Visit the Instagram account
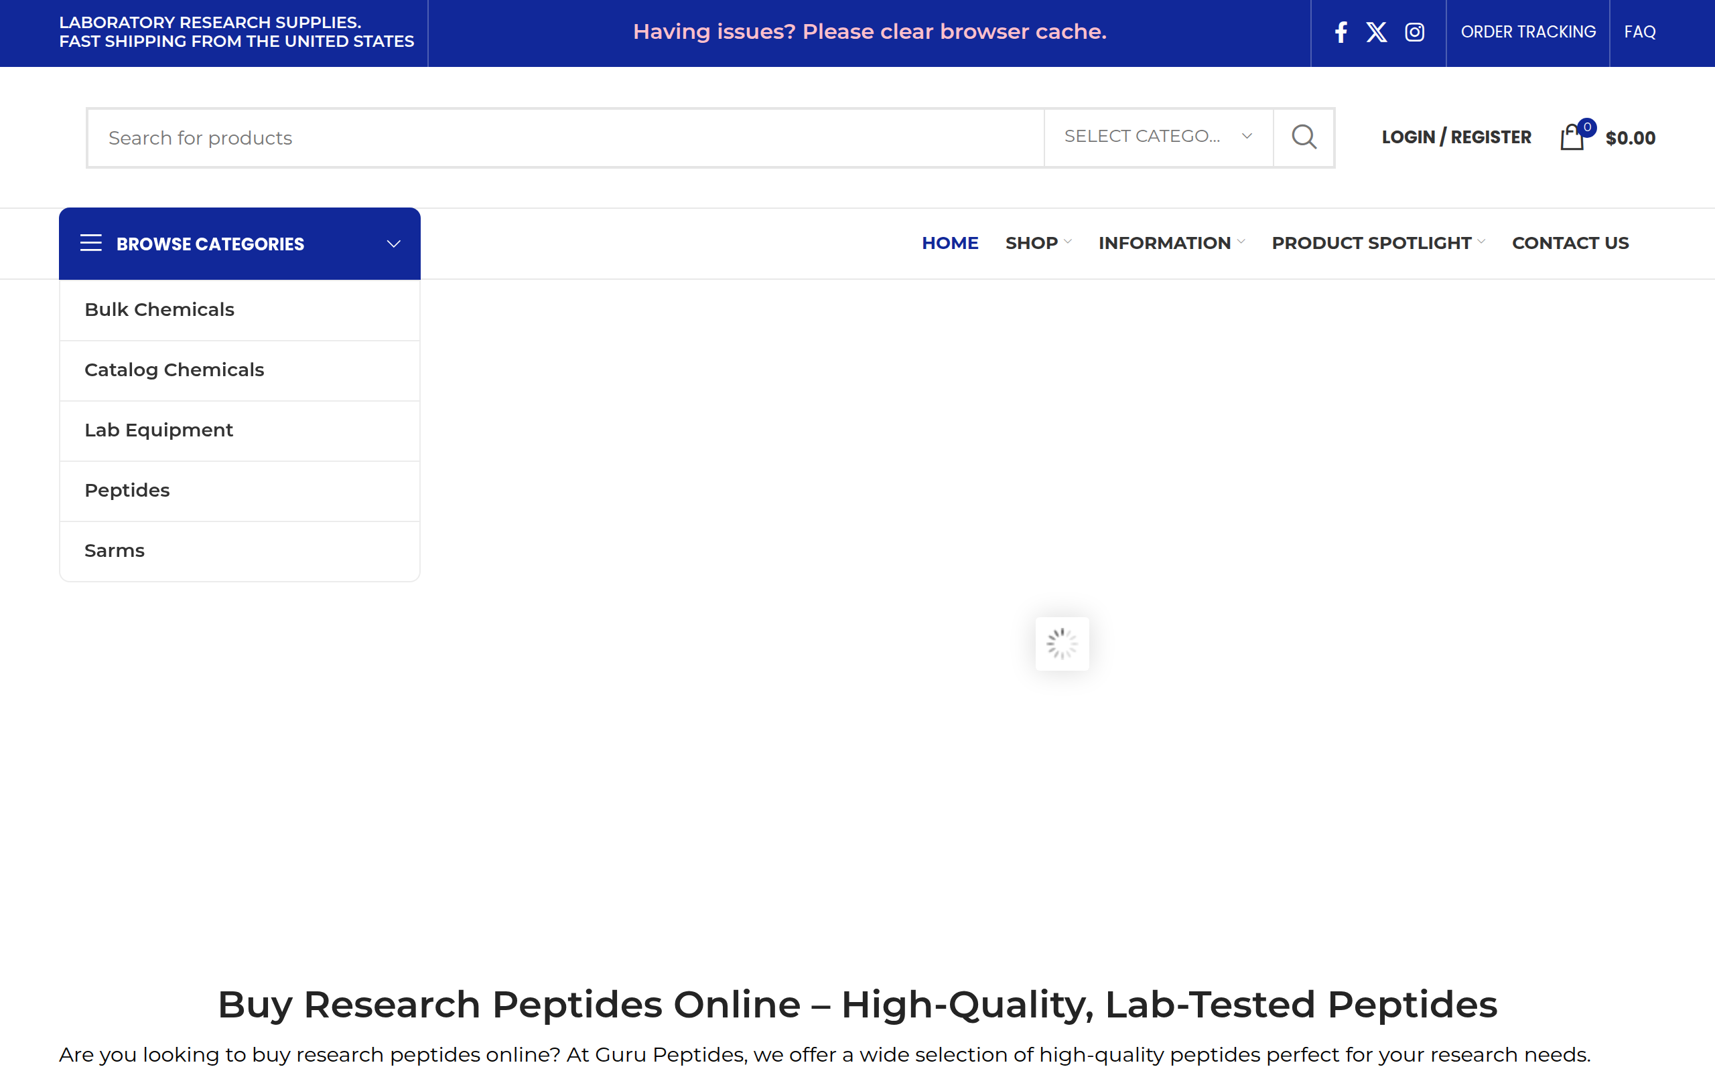 (1414, 32)
